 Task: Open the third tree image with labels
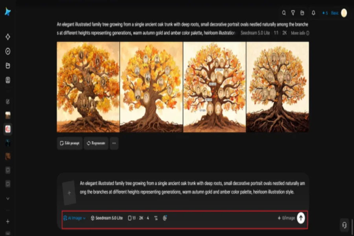214,87
